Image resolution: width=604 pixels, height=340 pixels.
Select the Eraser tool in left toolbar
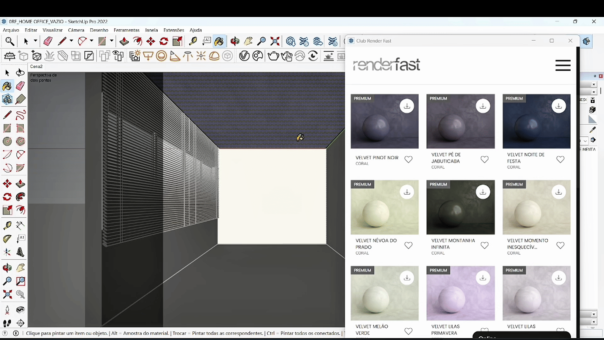[x=20, y=86]
